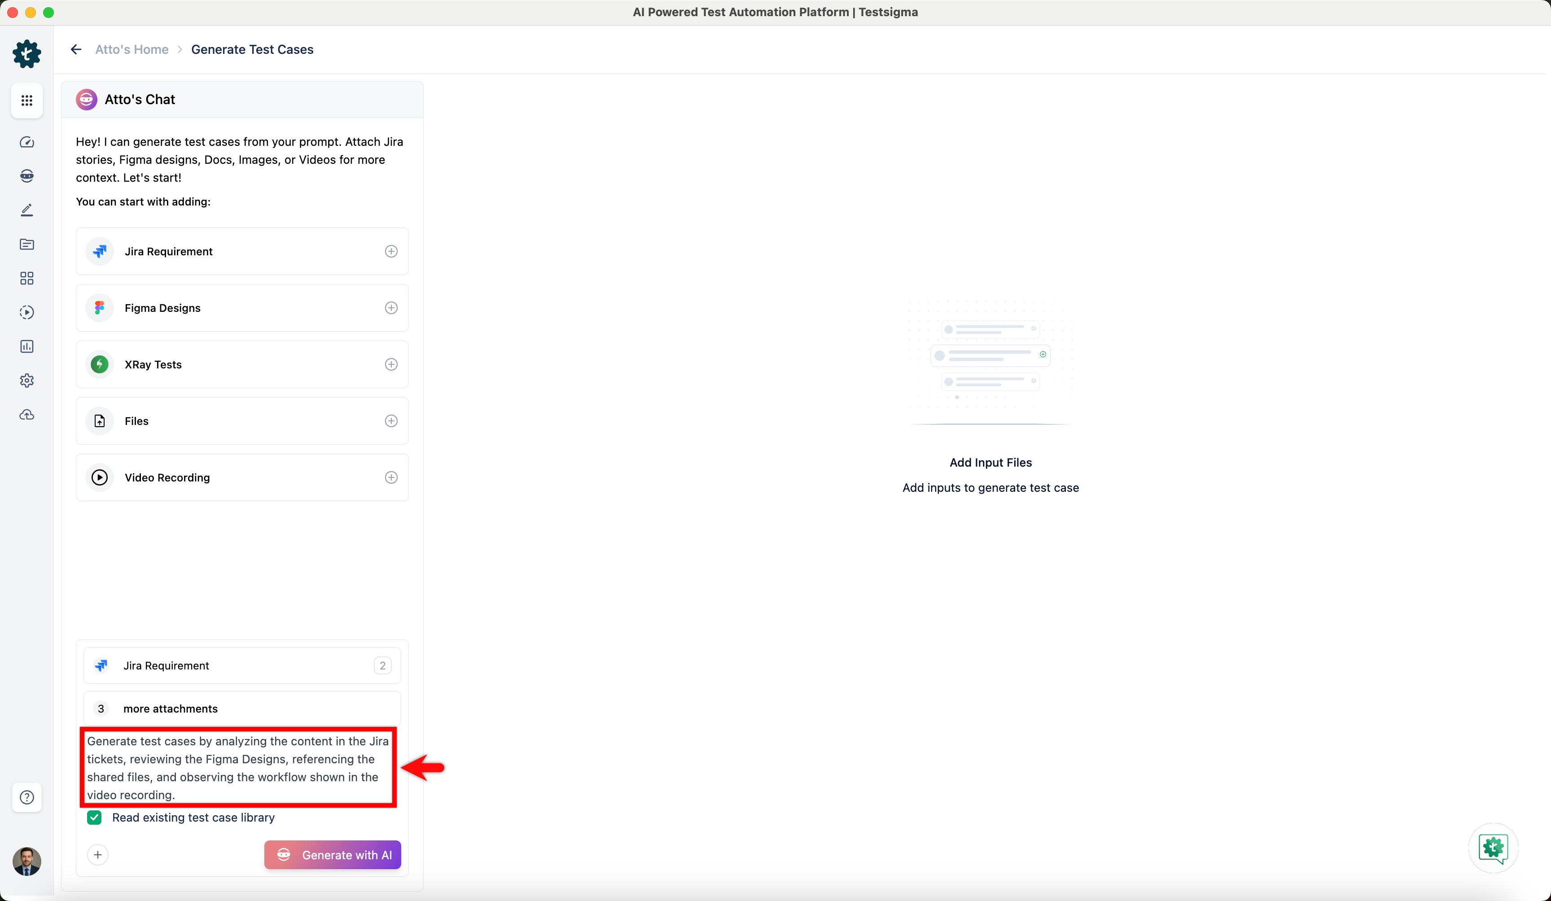Click the dashboard gauge sidebar icon
This screenshot has height=901, width=1551.
click(26, 142)
